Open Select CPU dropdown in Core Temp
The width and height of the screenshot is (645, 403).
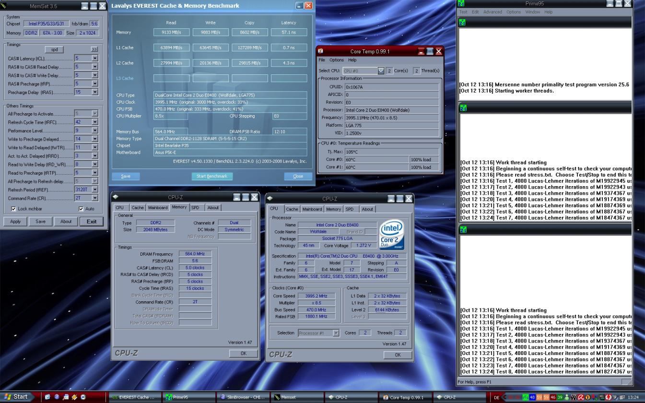pyautogui.click(x=381, y=71)
